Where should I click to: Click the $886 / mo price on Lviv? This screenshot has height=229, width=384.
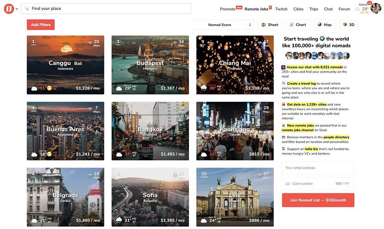[x=259, y=221]
